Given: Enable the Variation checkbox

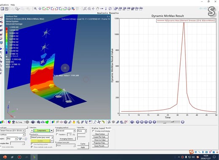Looking at the screenshot, I should click(57, 134).
